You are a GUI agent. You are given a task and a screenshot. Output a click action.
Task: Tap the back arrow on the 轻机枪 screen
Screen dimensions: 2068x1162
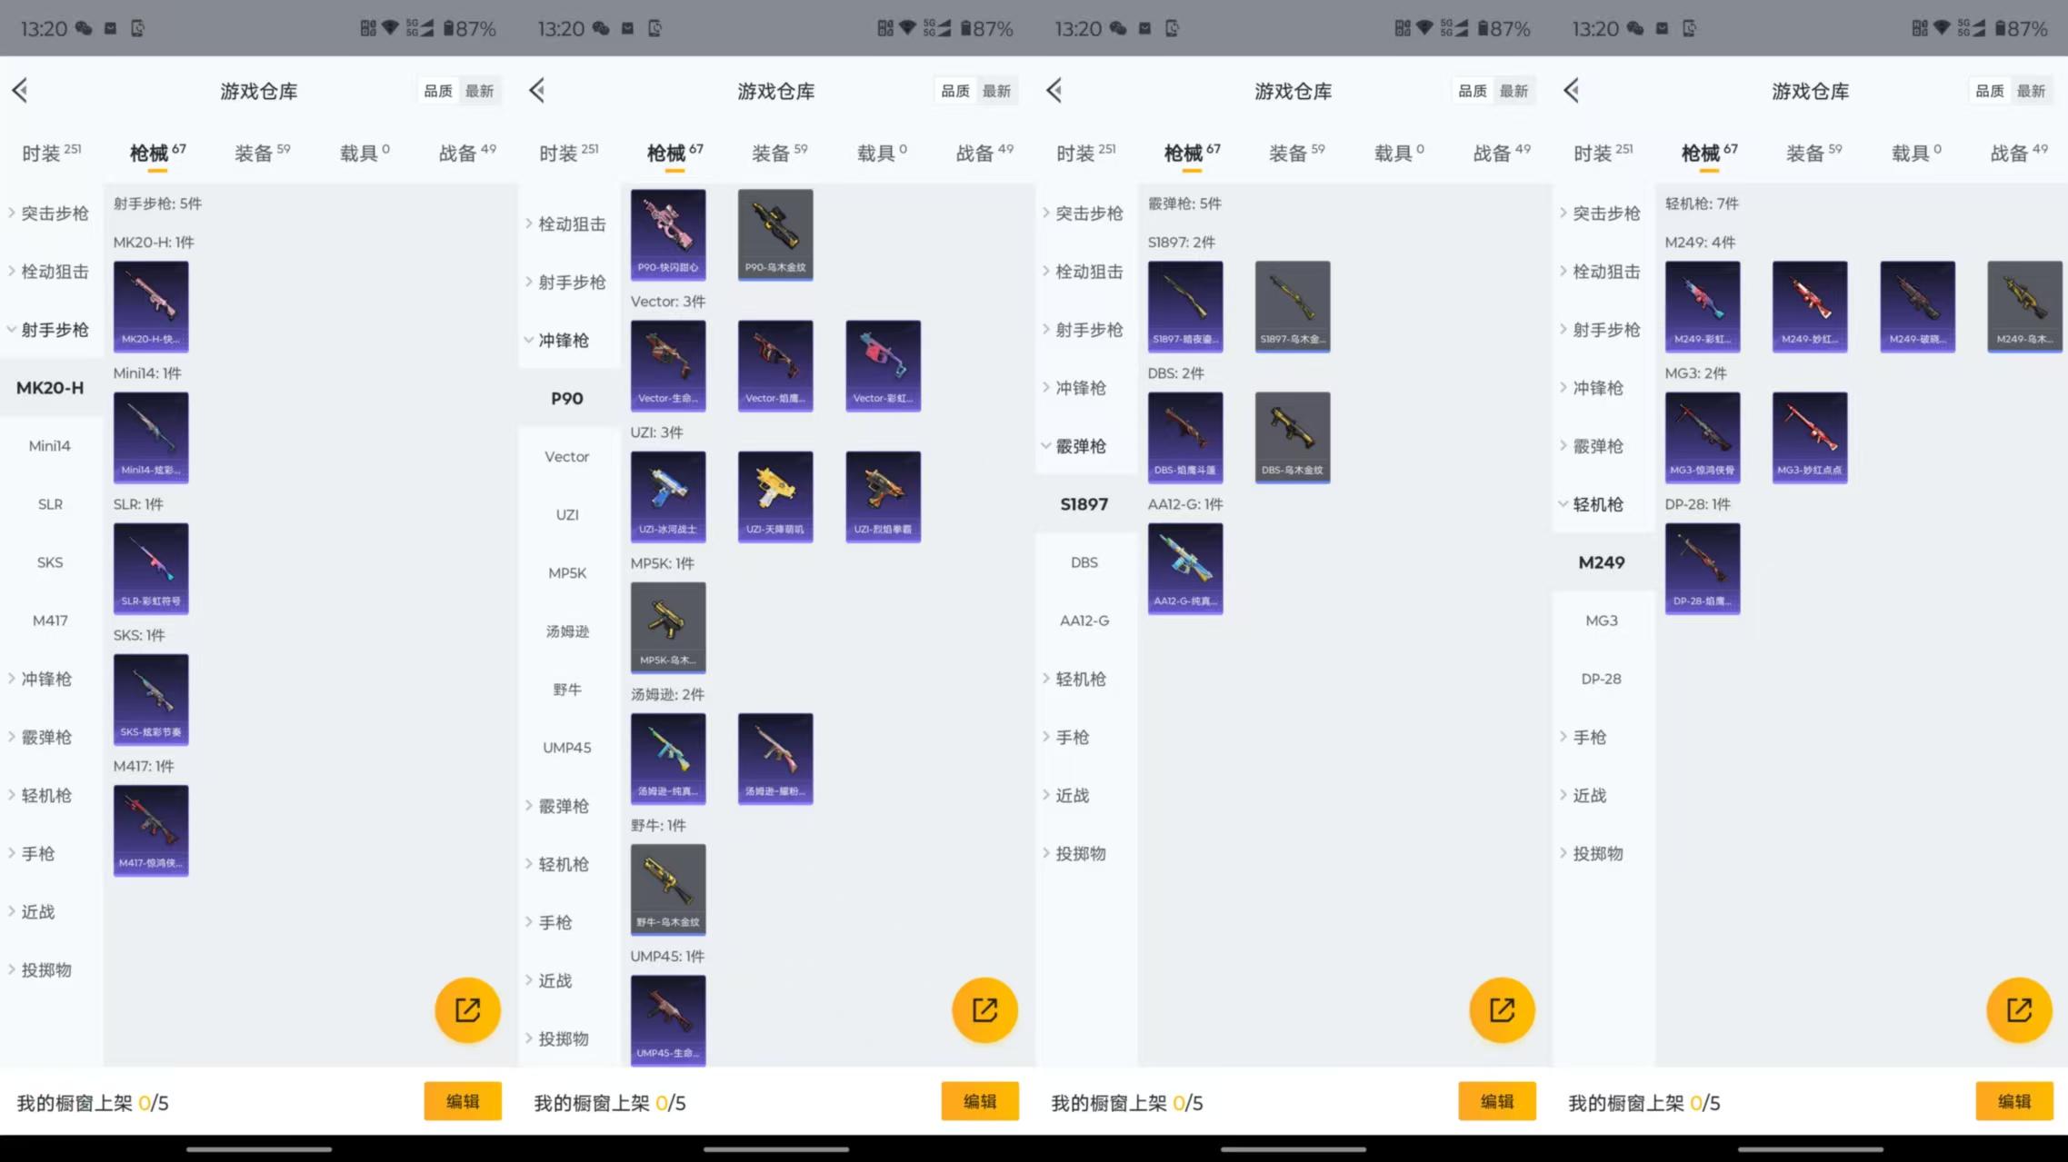[1572, 90]
